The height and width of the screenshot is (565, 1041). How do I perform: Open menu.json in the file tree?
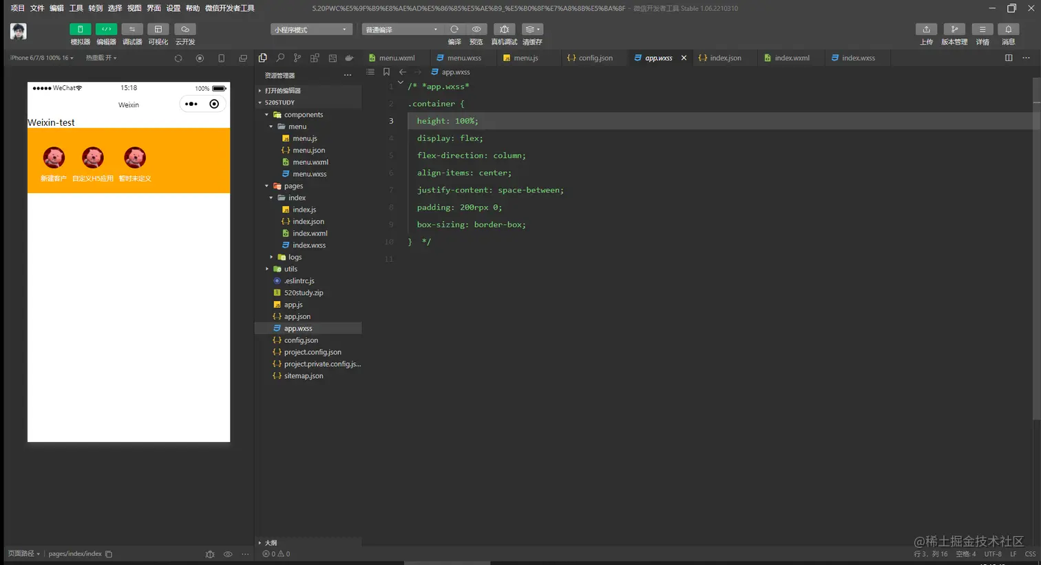308,151
